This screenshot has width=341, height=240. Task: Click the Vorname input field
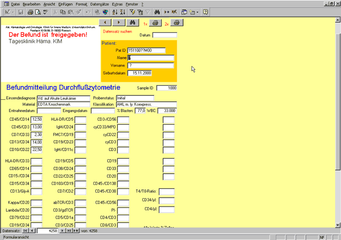[151, 65]
